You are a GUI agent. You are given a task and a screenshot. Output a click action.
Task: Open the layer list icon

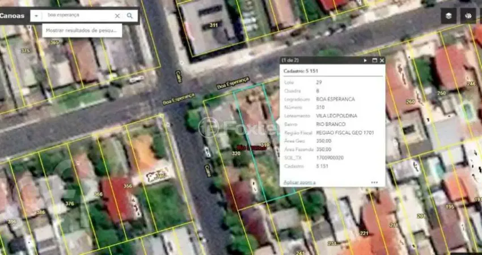coord(449,16)
